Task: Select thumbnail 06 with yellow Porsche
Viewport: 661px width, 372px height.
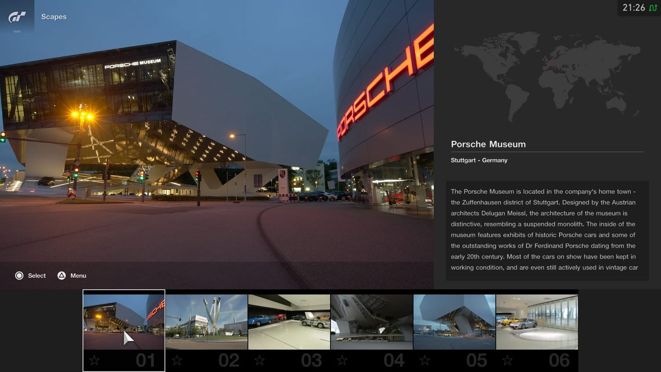Action: point(537,322)
